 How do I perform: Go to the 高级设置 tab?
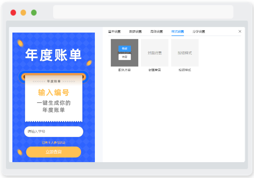pos(156,32)
